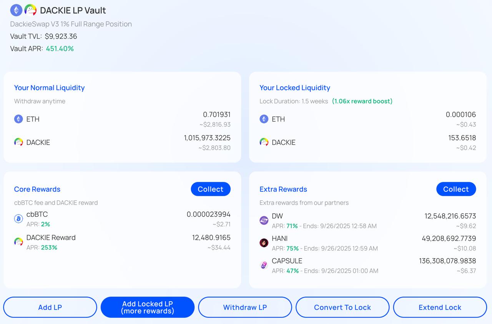Click the HANI partner token icon

click(x=264, y=243)
